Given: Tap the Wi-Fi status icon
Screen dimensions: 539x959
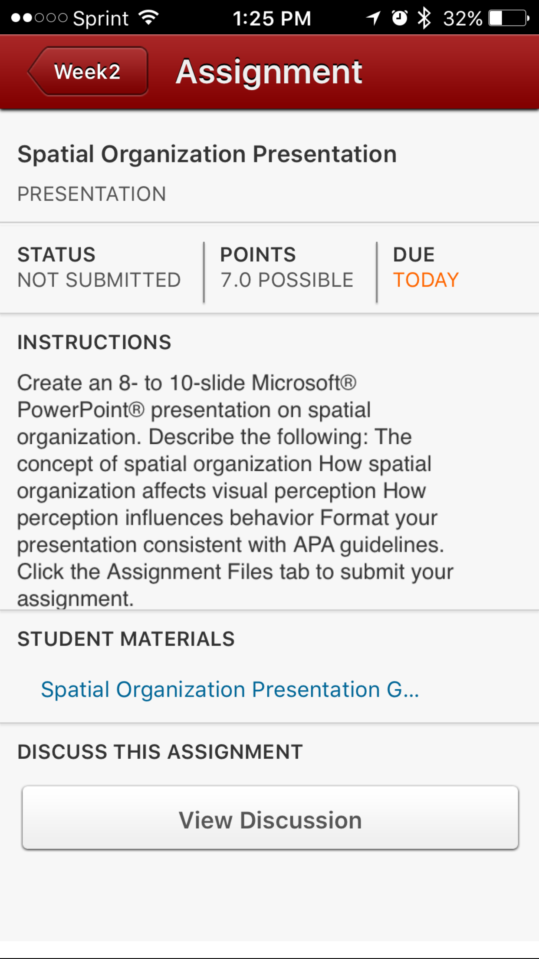Looking at the screenshot, I should [149, 18].
